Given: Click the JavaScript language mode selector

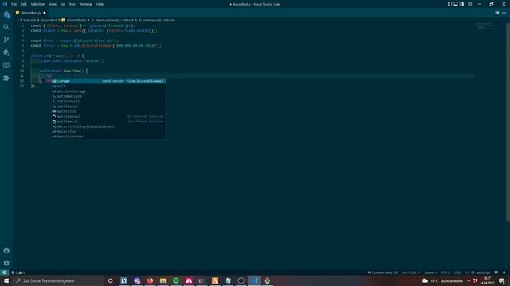Looking at the screenshot, I should (483, 272).
